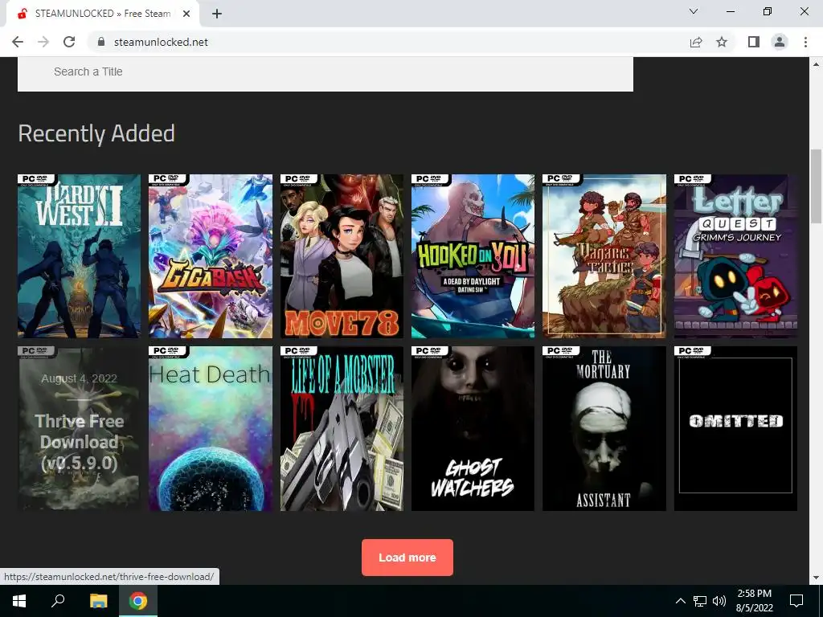Open The Mortuary Assistant cover
The image size is (823, 617).
(604, 428)
